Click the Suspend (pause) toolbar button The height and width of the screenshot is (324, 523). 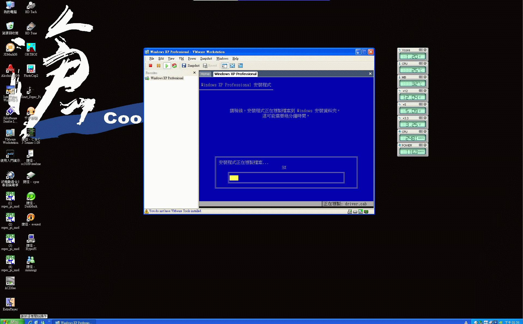coord(159,66)
